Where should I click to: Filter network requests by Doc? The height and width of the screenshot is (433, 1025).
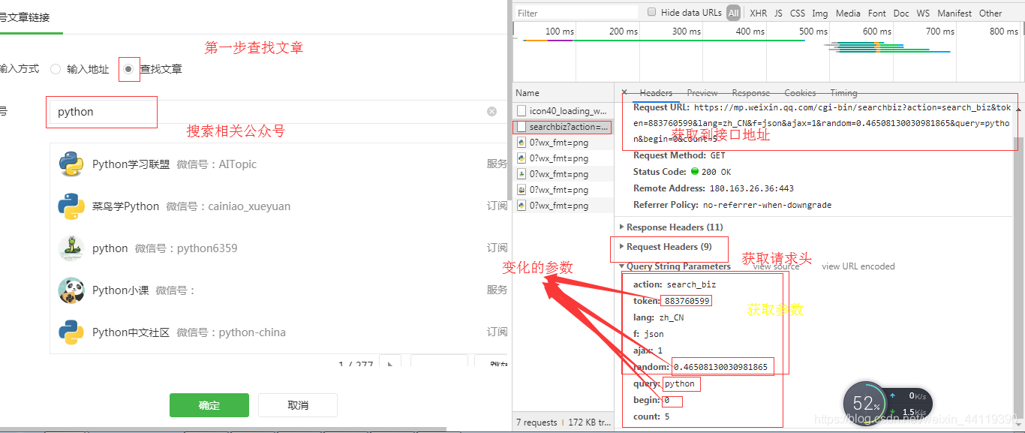901,13
